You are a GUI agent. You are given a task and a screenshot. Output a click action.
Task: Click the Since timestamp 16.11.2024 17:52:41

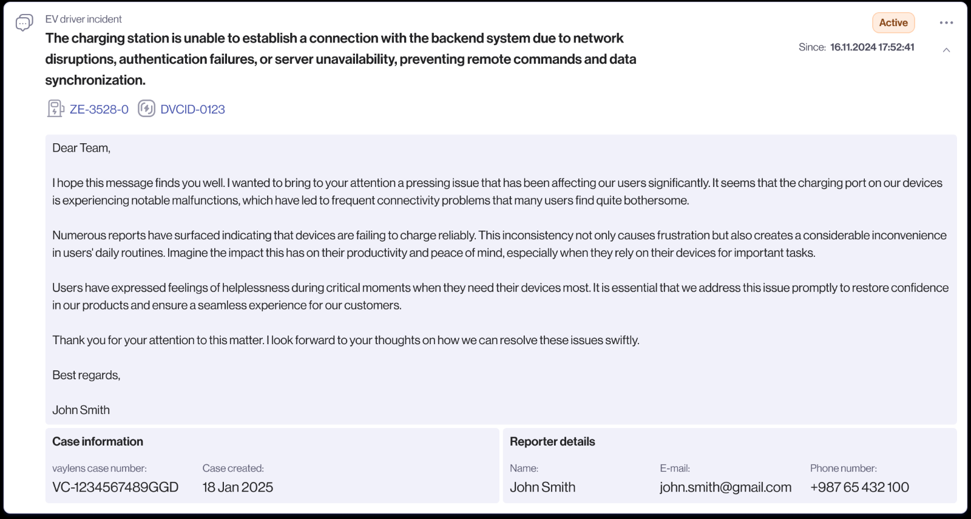872,47
